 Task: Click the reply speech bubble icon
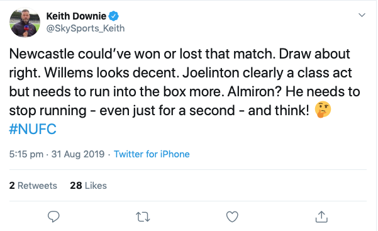(x=53, y=217)
